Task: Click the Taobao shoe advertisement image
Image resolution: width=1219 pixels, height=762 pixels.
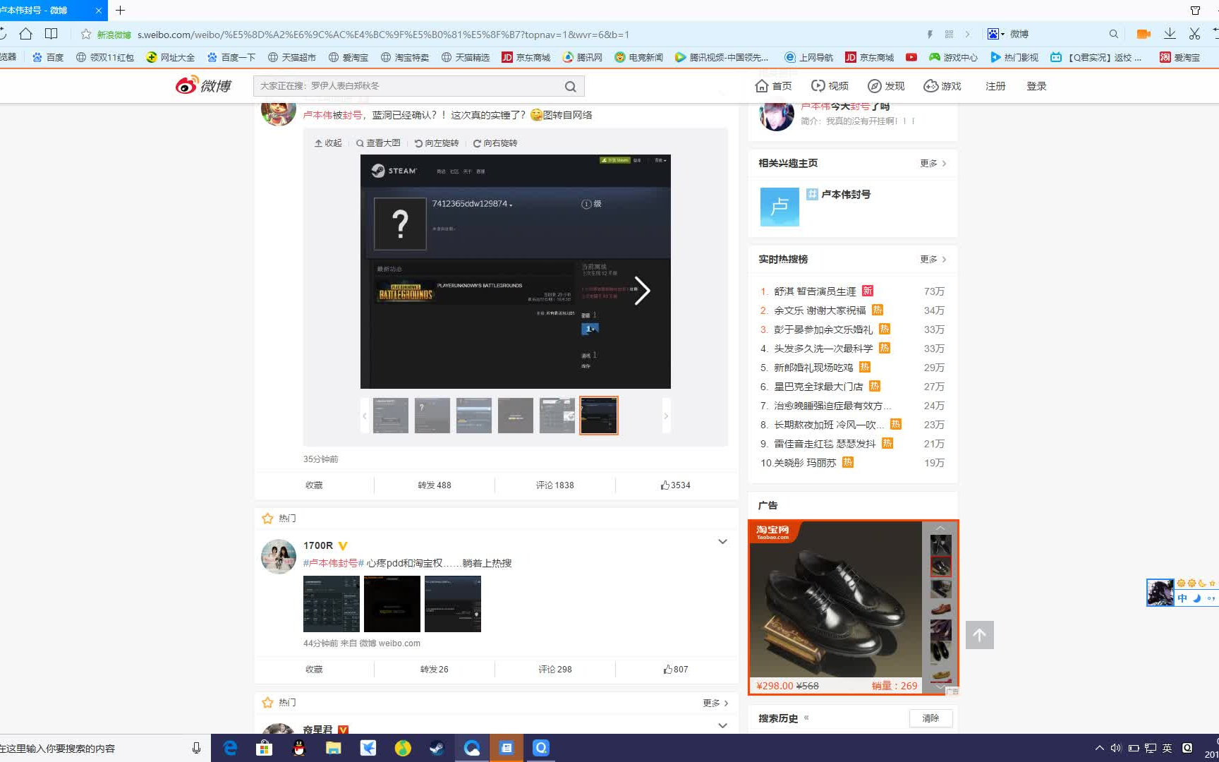Action: click(x=835, y=600)
